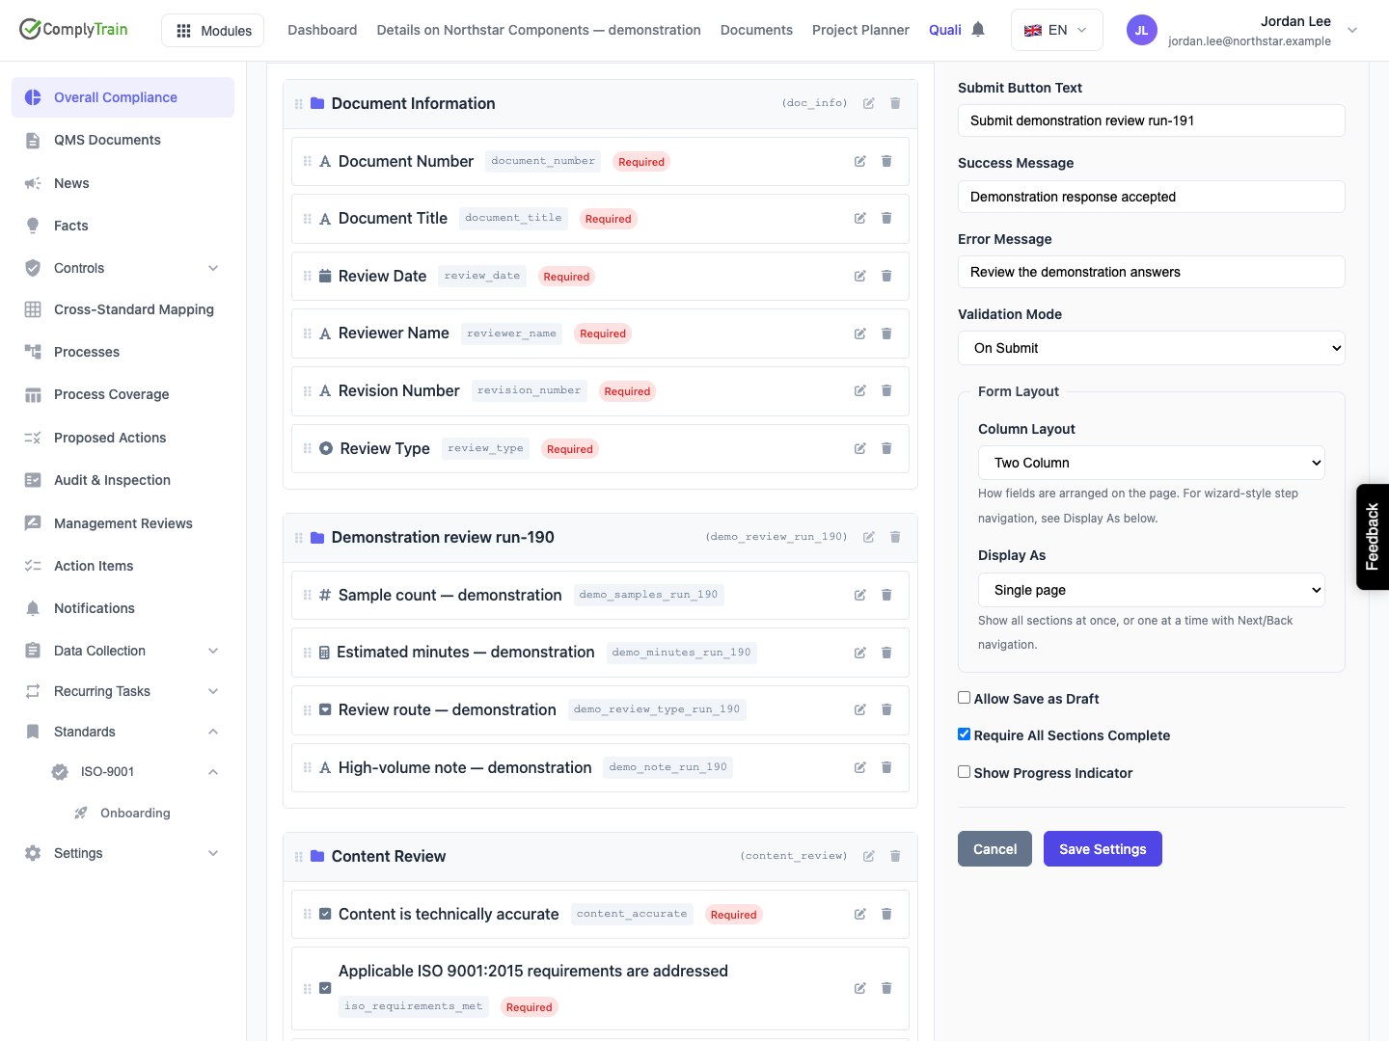Delete the Demonstration review run-190 section
Viewport: 1389px width, 1041px height.
[895, 537]
